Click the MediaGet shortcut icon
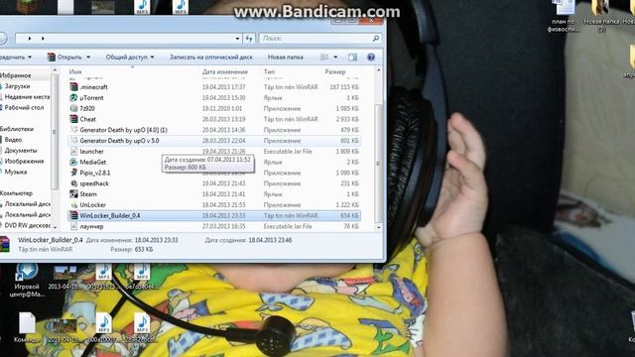 (x=73, y=162)
